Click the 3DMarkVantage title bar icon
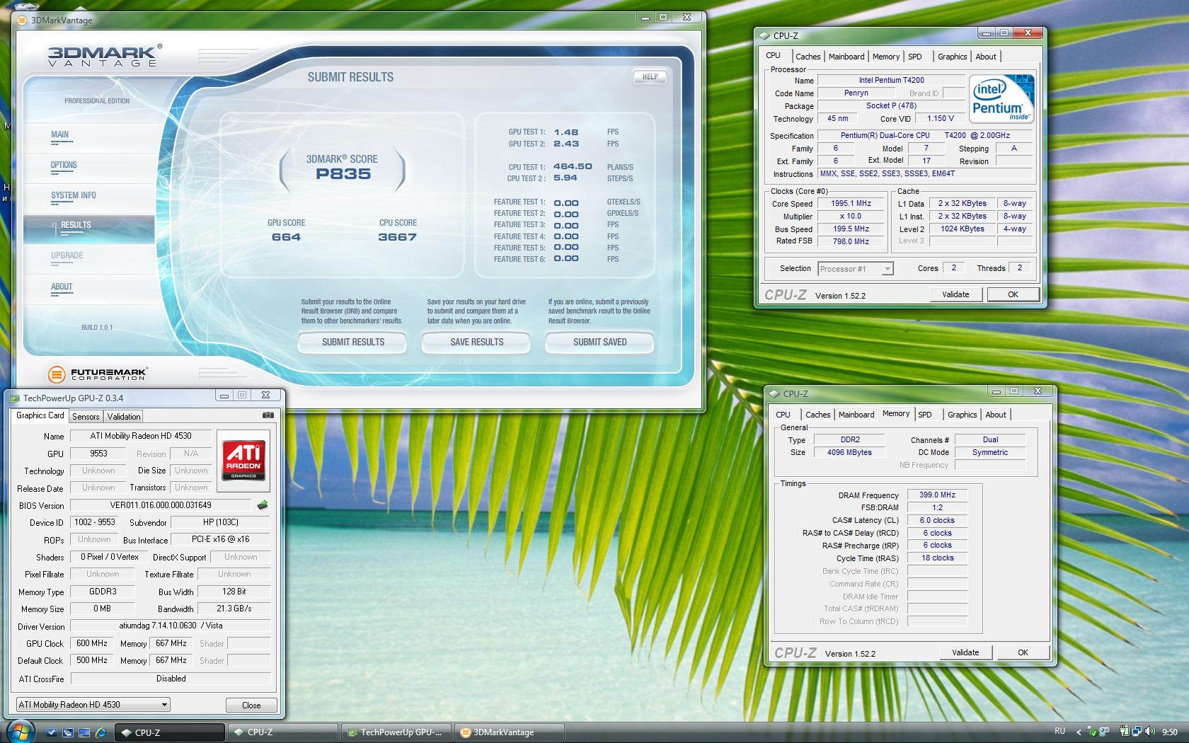 click(22, 20)
